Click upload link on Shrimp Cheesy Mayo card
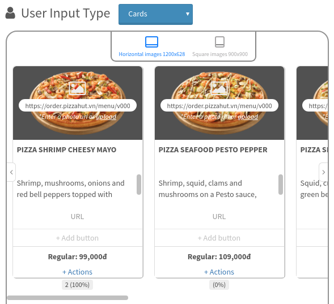This screenshot has height=304, width=334. 106,117
